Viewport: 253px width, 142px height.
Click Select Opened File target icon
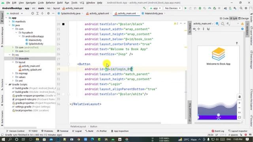(x=32, y=13)
